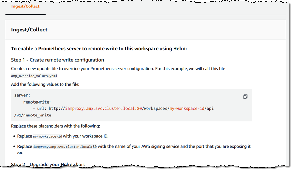The width and height of the screenshot is (293, 171).
Task: Click the "remoteWrite:" line in the code
Action: (x=37, y=102)
